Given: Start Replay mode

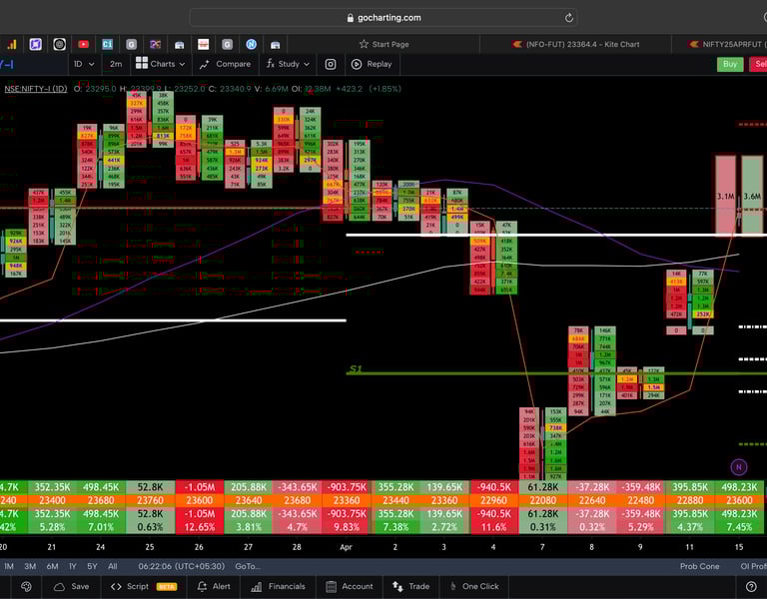Looking at the screenshot, I should click(373, 64).
